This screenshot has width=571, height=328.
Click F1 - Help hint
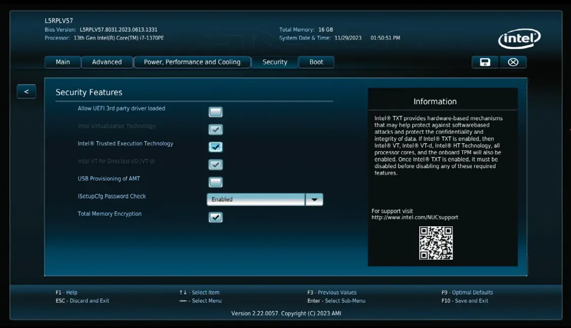click(66, 293)
